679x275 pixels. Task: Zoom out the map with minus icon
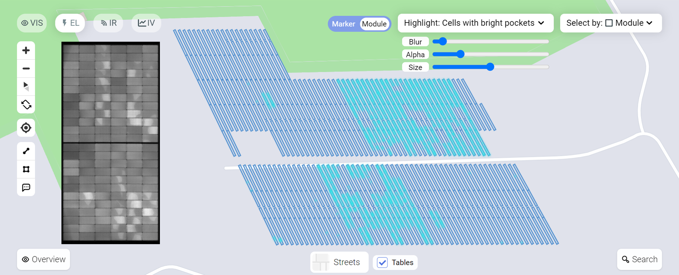(x=26, y=68)
